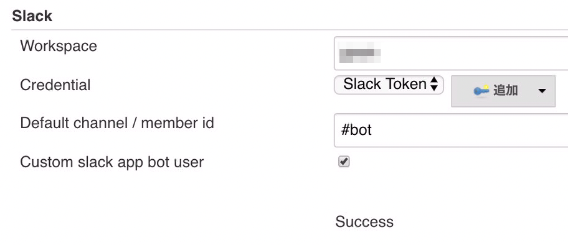Untick the Custom slack app bot user checkbox
The width and height of the screenshot is (568, 245).
344,162
